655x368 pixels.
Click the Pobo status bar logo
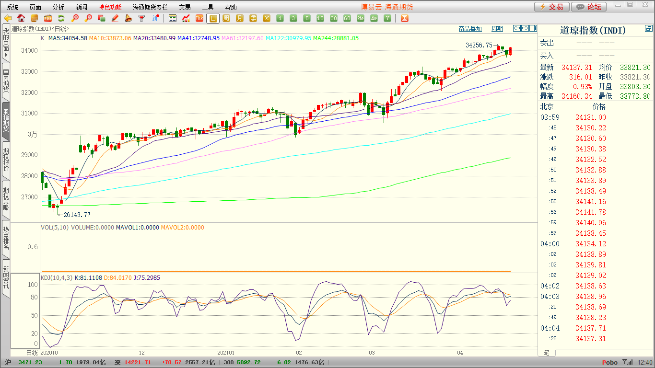(x=609, y=362)
